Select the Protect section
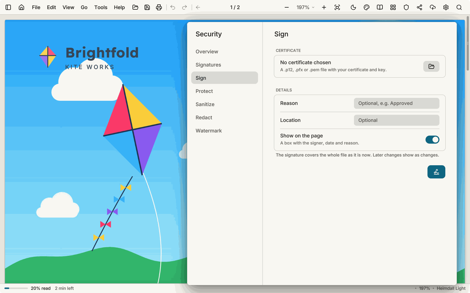This screenshot has width=470, height=293. 224,91
